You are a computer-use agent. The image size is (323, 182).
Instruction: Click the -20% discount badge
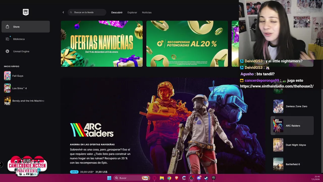pyautogui.click(x=74, y=172)
